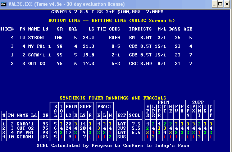
Task: Select SARA'1 in the betting line table
Action: [x=37, y=55]
